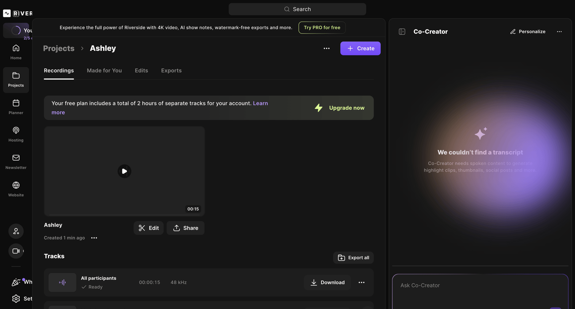
Task: Click the Edit button for Ashley recording
Action: coord(149,228)
